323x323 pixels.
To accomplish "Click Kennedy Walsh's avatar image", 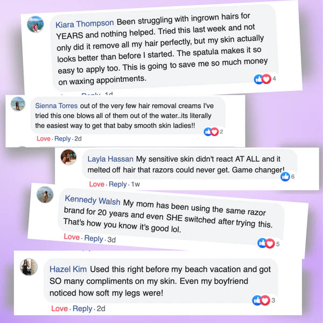I will tap(45, 194).
